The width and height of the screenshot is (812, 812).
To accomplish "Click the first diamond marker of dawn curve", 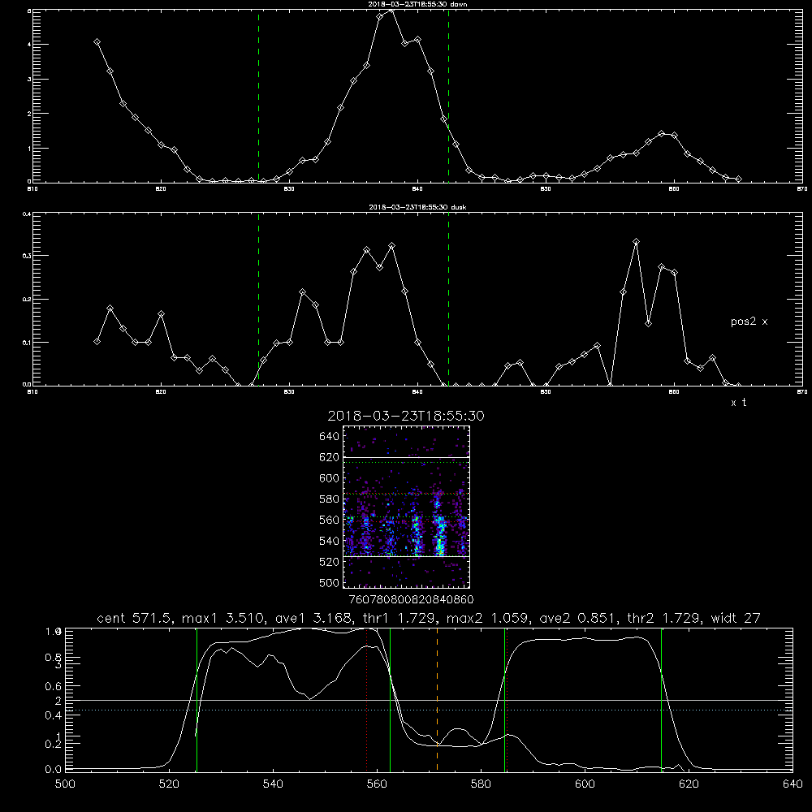I will tap(97, 42).
